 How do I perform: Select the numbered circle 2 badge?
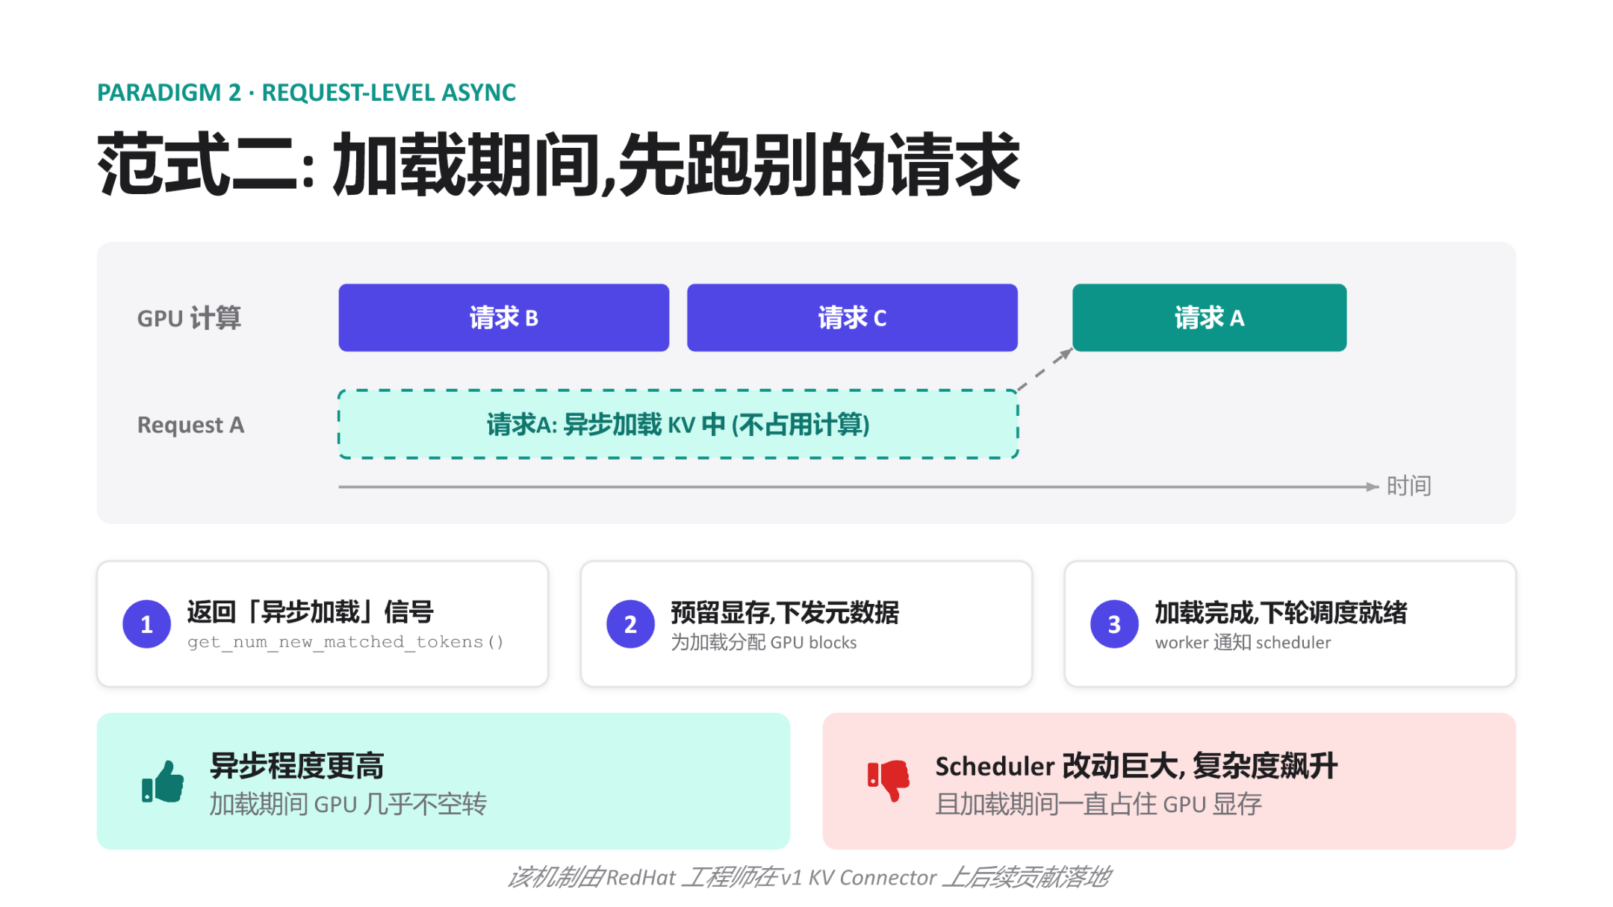630,624
